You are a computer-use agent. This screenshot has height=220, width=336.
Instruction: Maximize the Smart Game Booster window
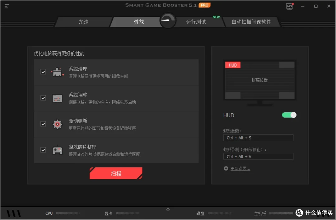(316, 6)
